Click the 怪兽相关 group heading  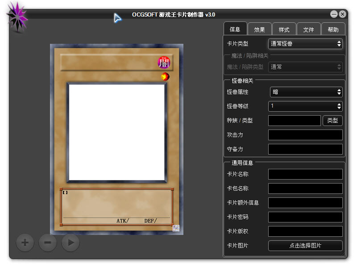242,81
